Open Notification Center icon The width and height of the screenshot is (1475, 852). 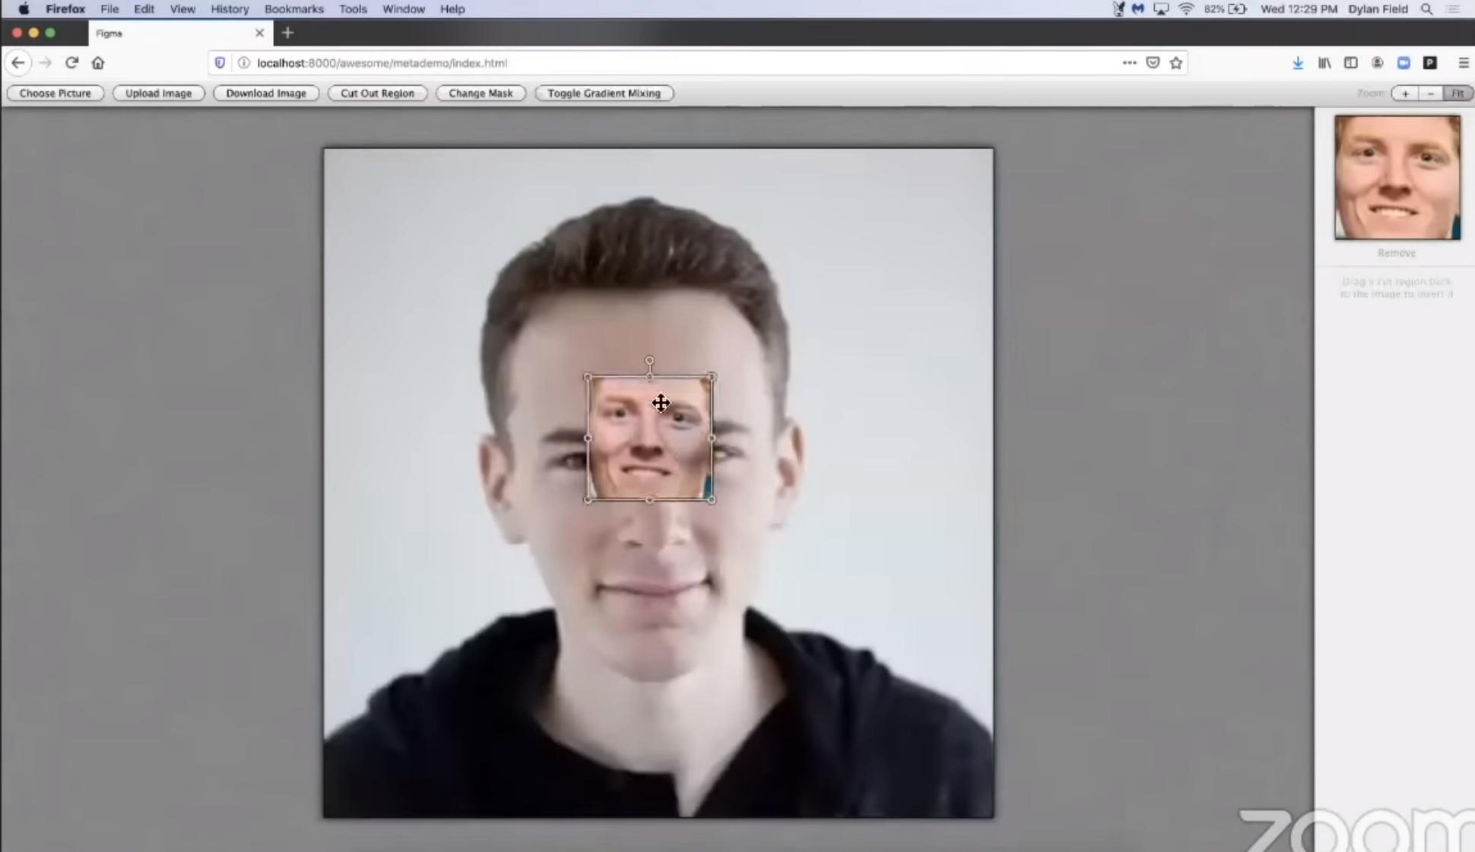(x=1454, y=9)
